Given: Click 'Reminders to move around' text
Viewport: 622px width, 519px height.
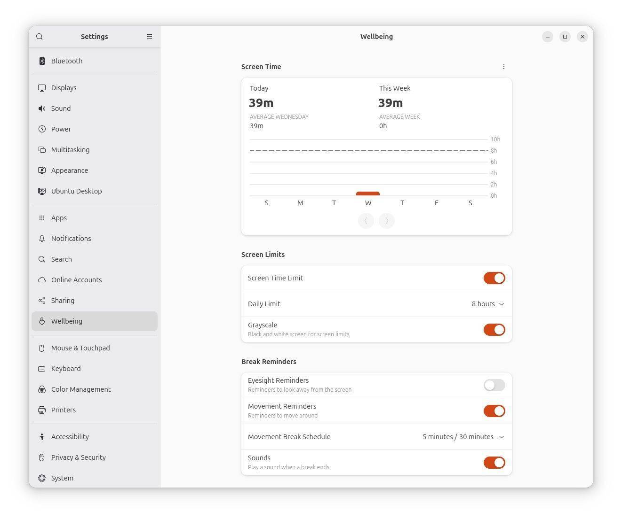Looking at the screenshot, I should pyautogui.click(x=283, y=416).
